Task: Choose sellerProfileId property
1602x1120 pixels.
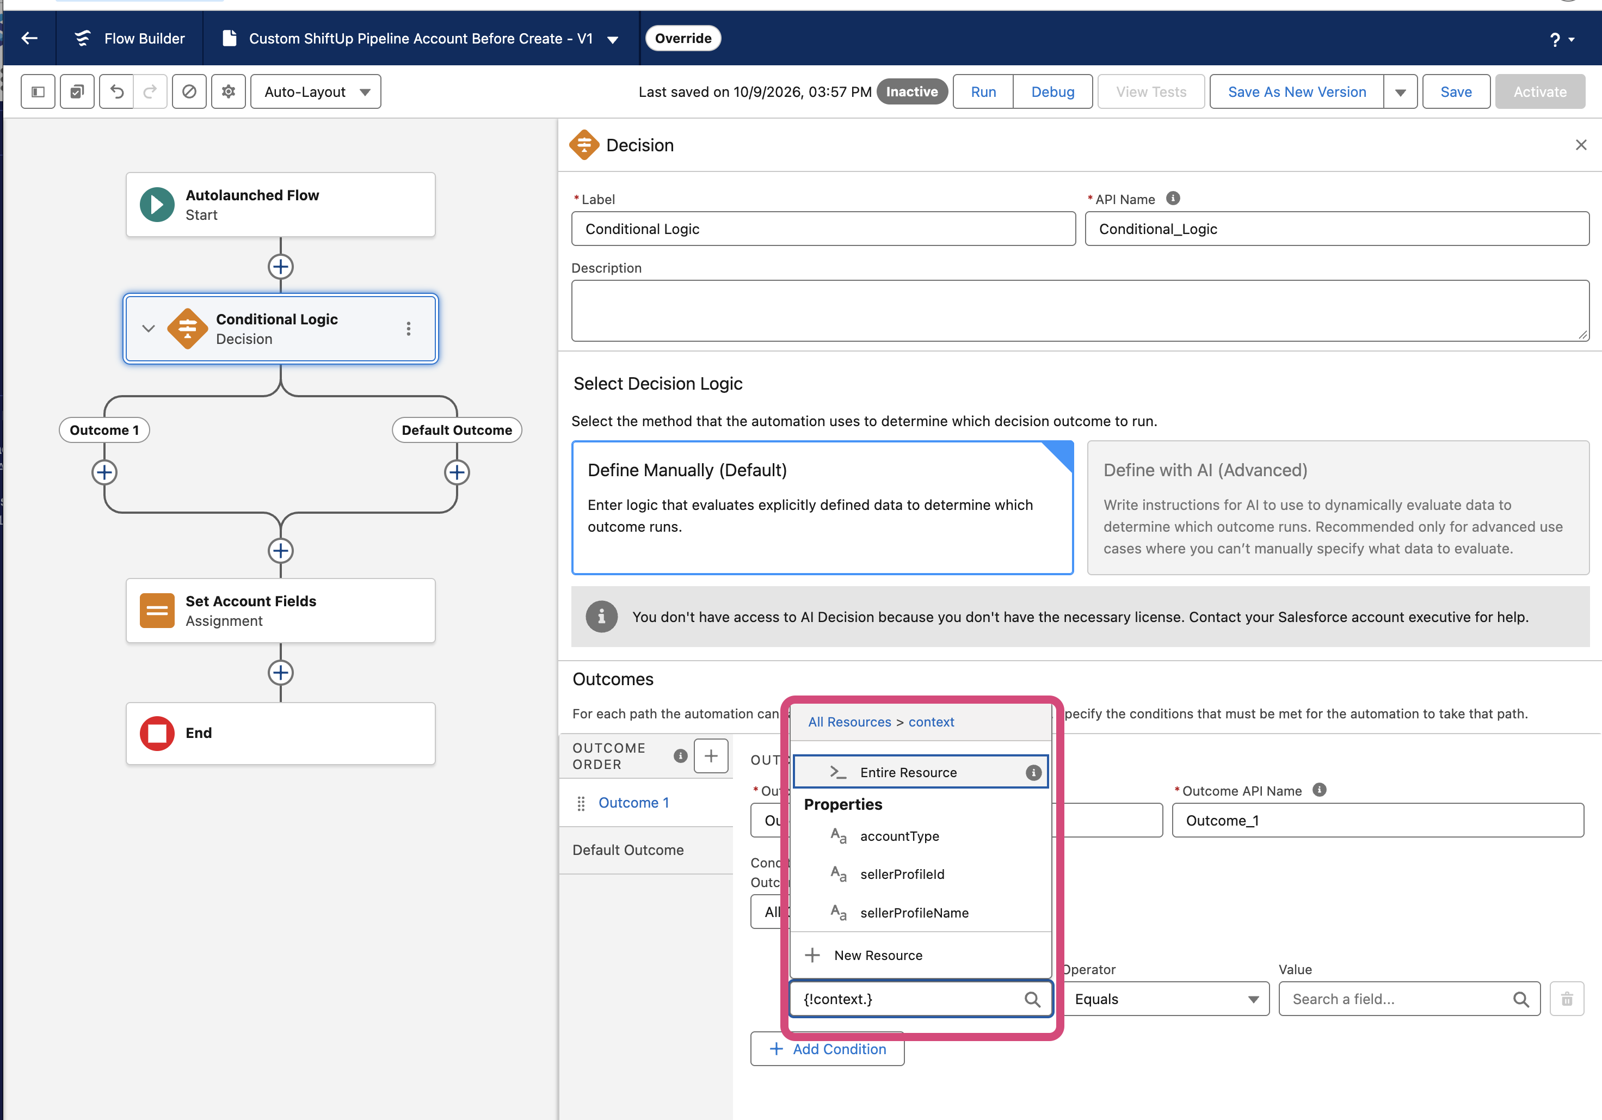Action: [x=920, y=875]
